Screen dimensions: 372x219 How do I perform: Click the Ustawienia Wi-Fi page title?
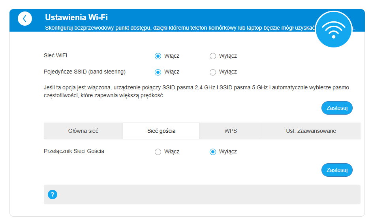[76, 17]
